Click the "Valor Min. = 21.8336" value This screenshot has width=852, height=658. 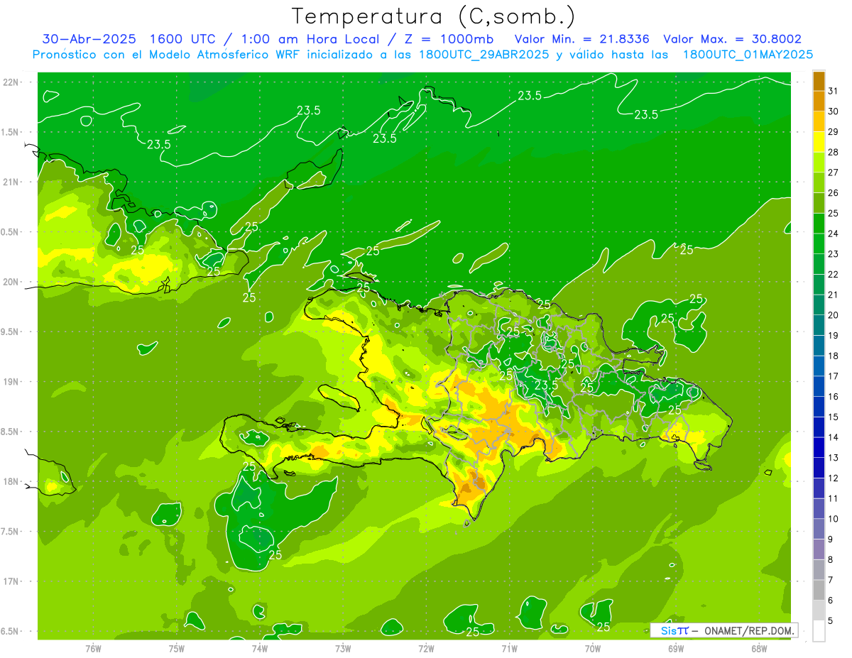[582, 39]
